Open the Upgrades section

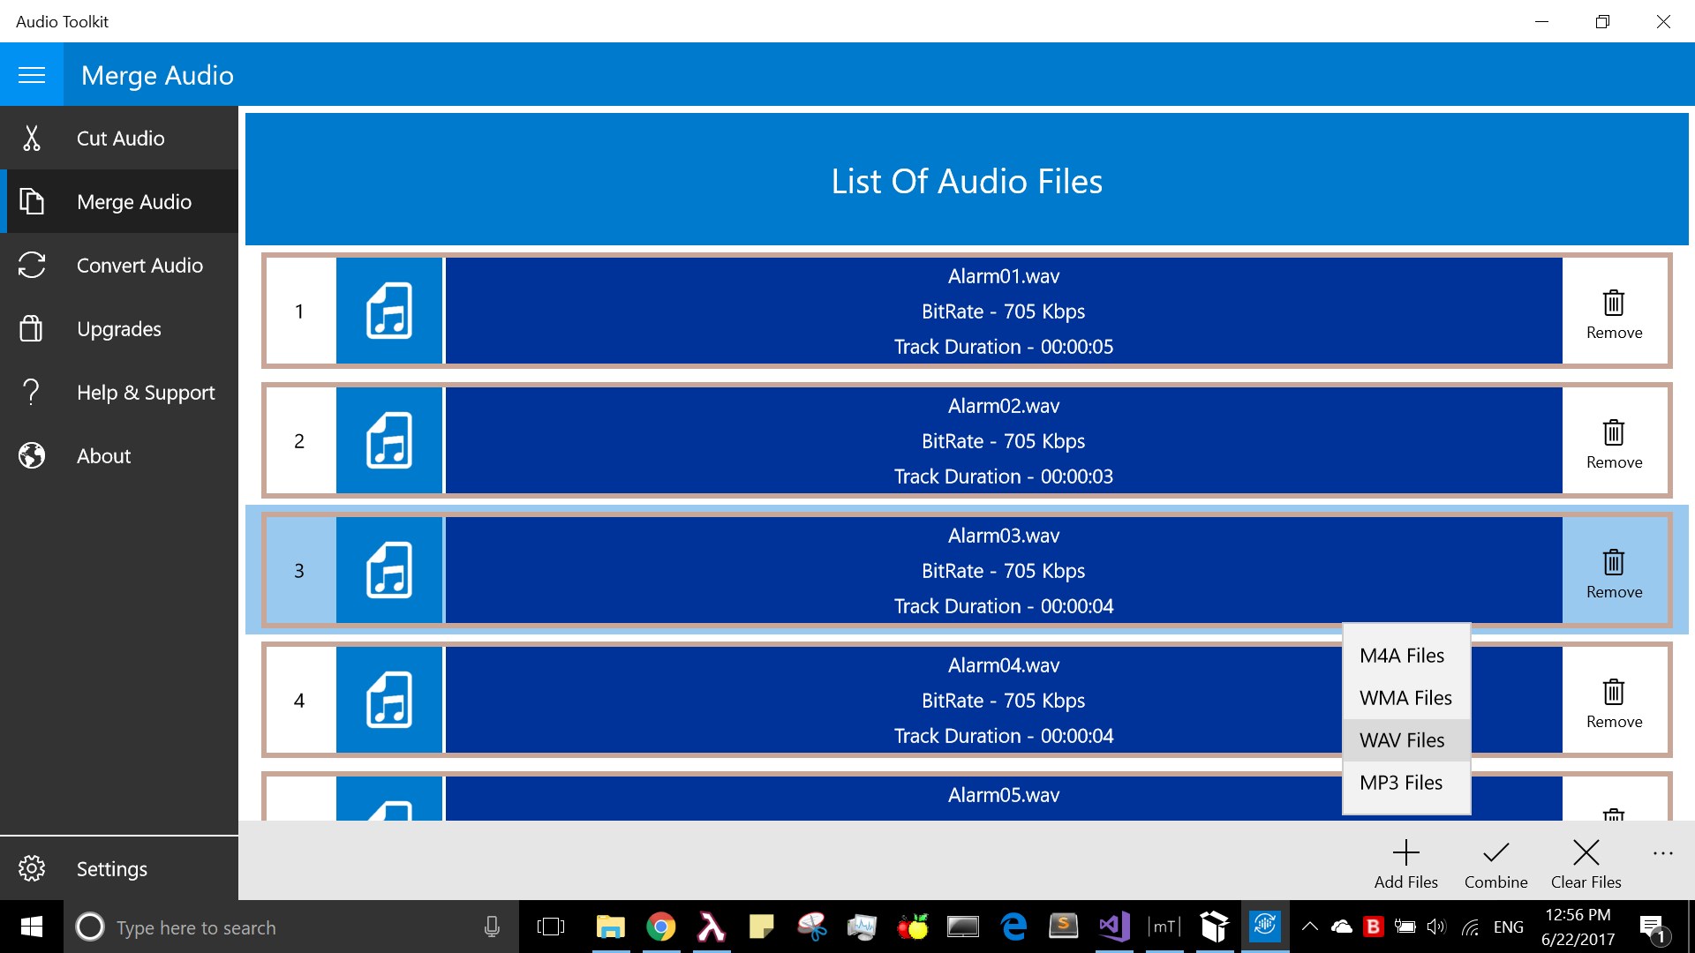point(118,328)
